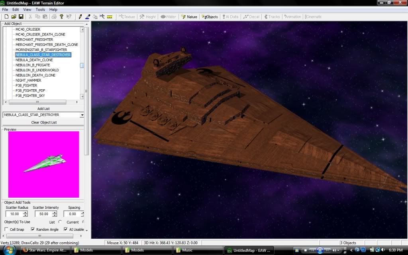Screen dimensions: 408x255
Task: Activate the context help arrow icon
Action: 69,17
